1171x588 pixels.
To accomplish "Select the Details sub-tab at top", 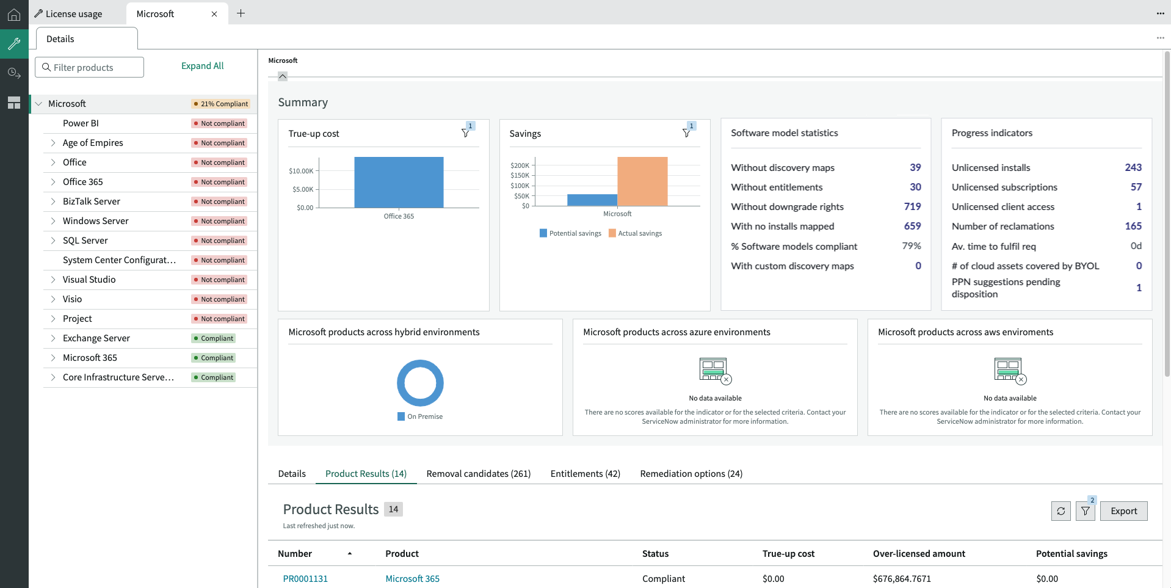I will [87, 38].
